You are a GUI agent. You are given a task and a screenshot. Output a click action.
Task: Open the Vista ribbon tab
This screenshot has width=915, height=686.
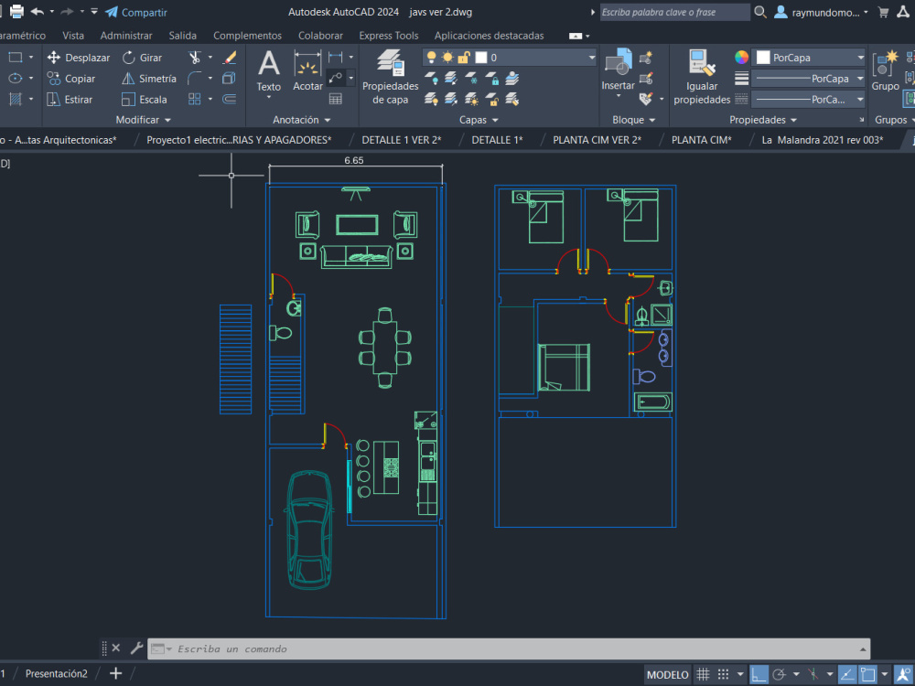(73, 36)
